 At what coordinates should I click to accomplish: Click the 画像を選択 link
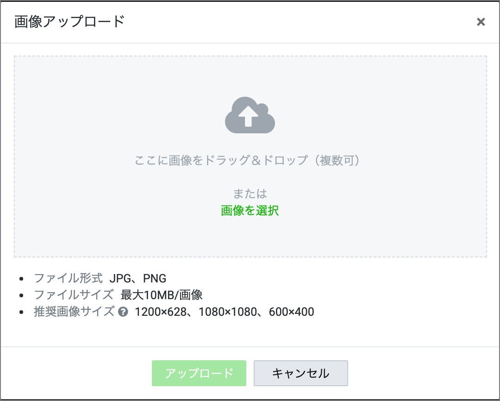[x=250, y=211]
